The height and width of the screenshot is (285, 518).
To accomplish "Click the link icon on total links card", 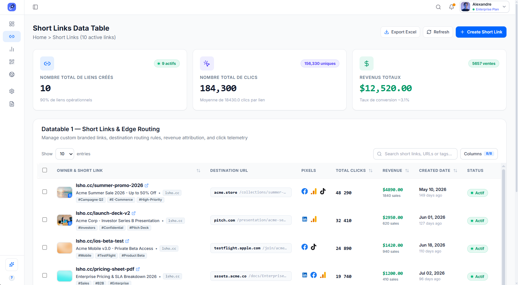I will click(47, 63).
